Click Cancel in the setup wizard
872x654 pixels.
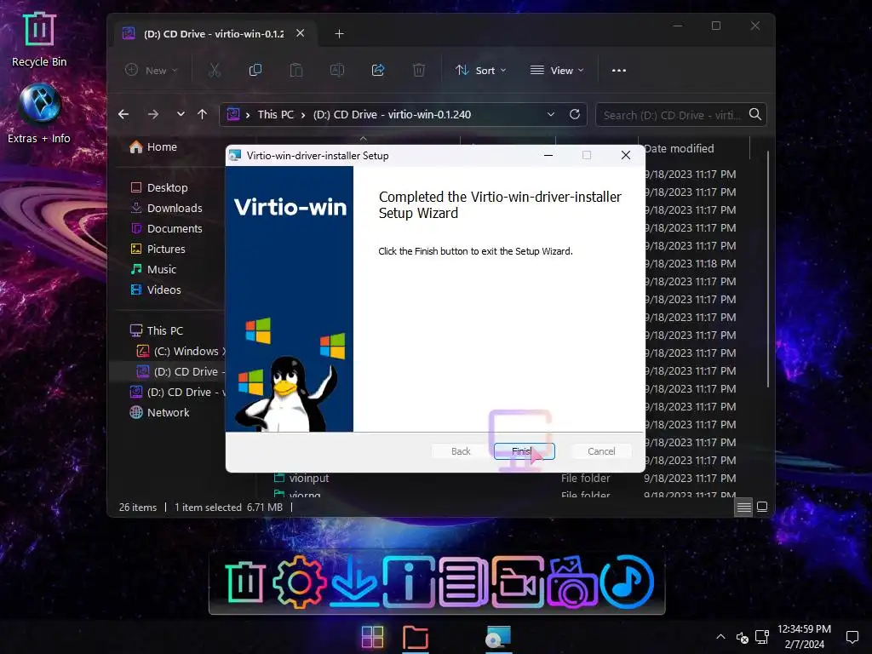(601, 451)
